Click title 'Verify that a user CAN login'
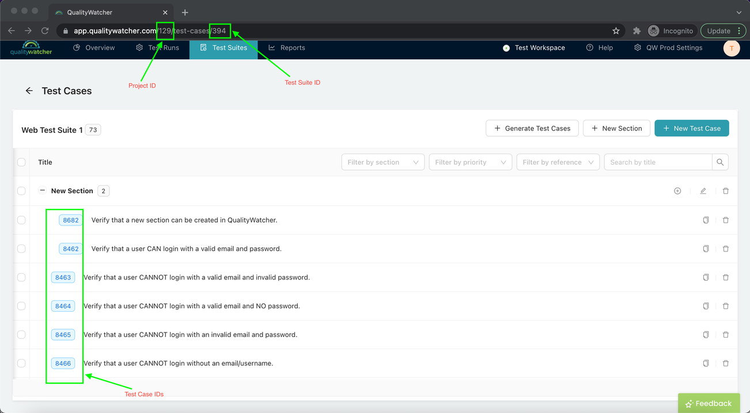 pyautogui.click(x=186, y=249)
